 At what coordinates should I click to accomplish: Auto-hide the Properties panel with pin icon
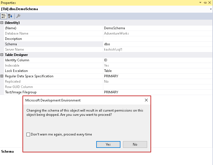tap(205, 3)
